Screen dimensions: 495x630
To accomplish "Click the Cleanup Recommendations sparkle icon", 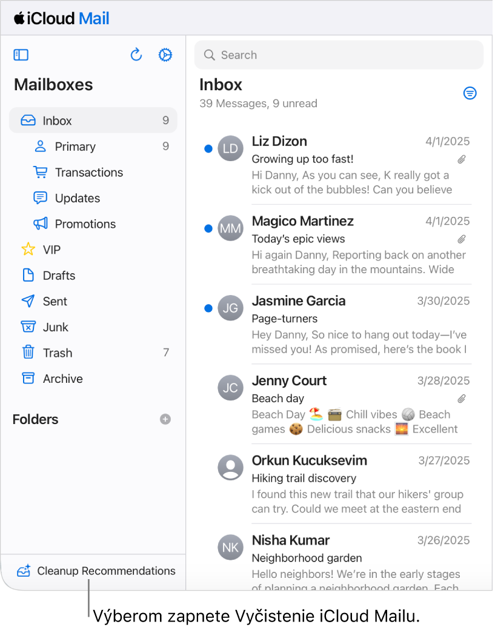I will pos(24,571).
